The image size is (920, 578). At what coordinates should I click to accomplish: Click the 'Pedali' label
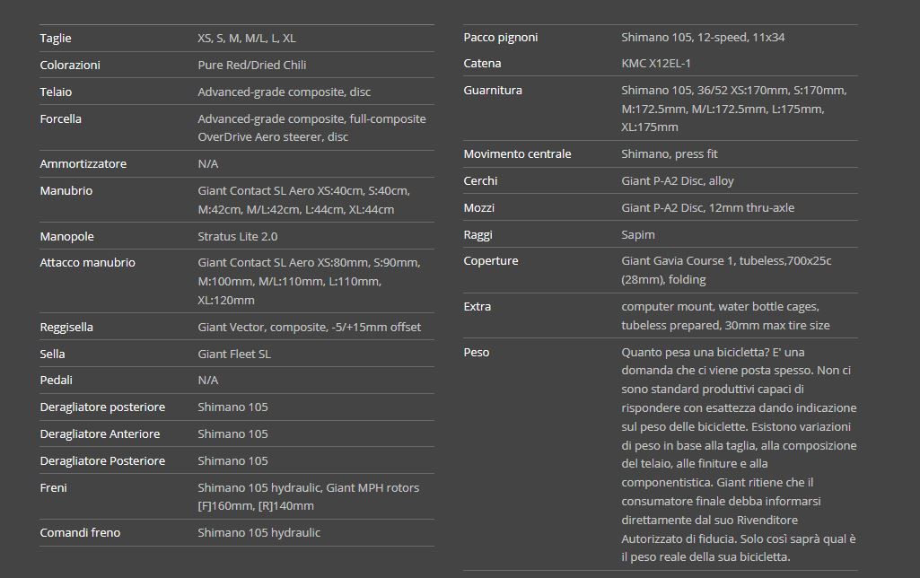(x=56, y=381)
